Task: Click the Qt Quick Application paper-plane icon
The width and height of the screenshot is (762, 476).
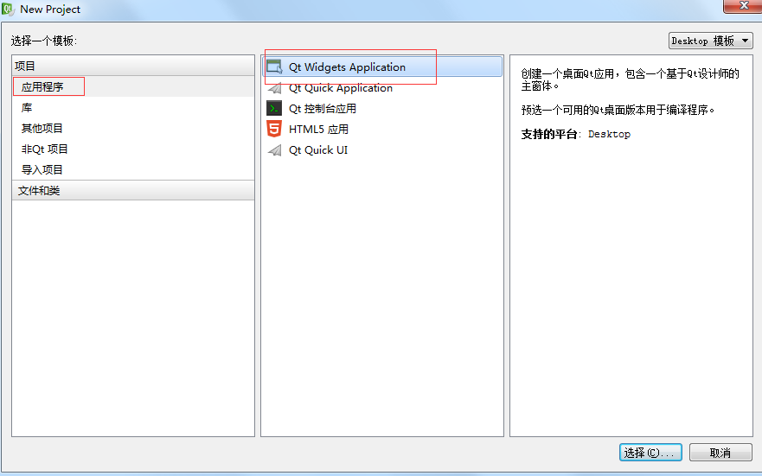Action: (x=274, y=88)
